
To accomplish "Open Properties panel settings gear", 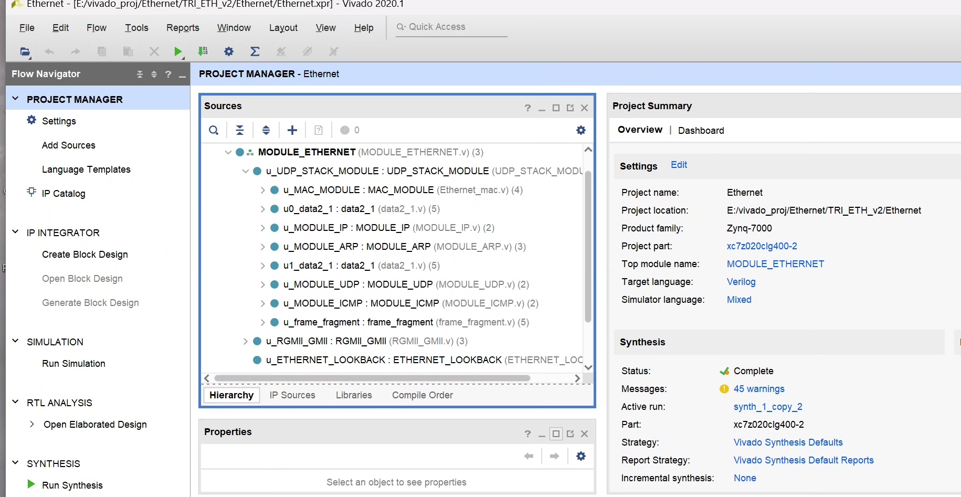I will [x=581, y=456].
